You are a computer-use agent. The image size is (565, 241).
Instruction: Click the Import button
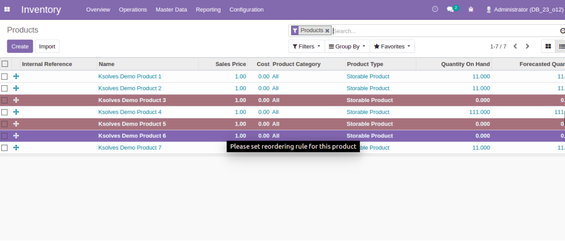47,46
